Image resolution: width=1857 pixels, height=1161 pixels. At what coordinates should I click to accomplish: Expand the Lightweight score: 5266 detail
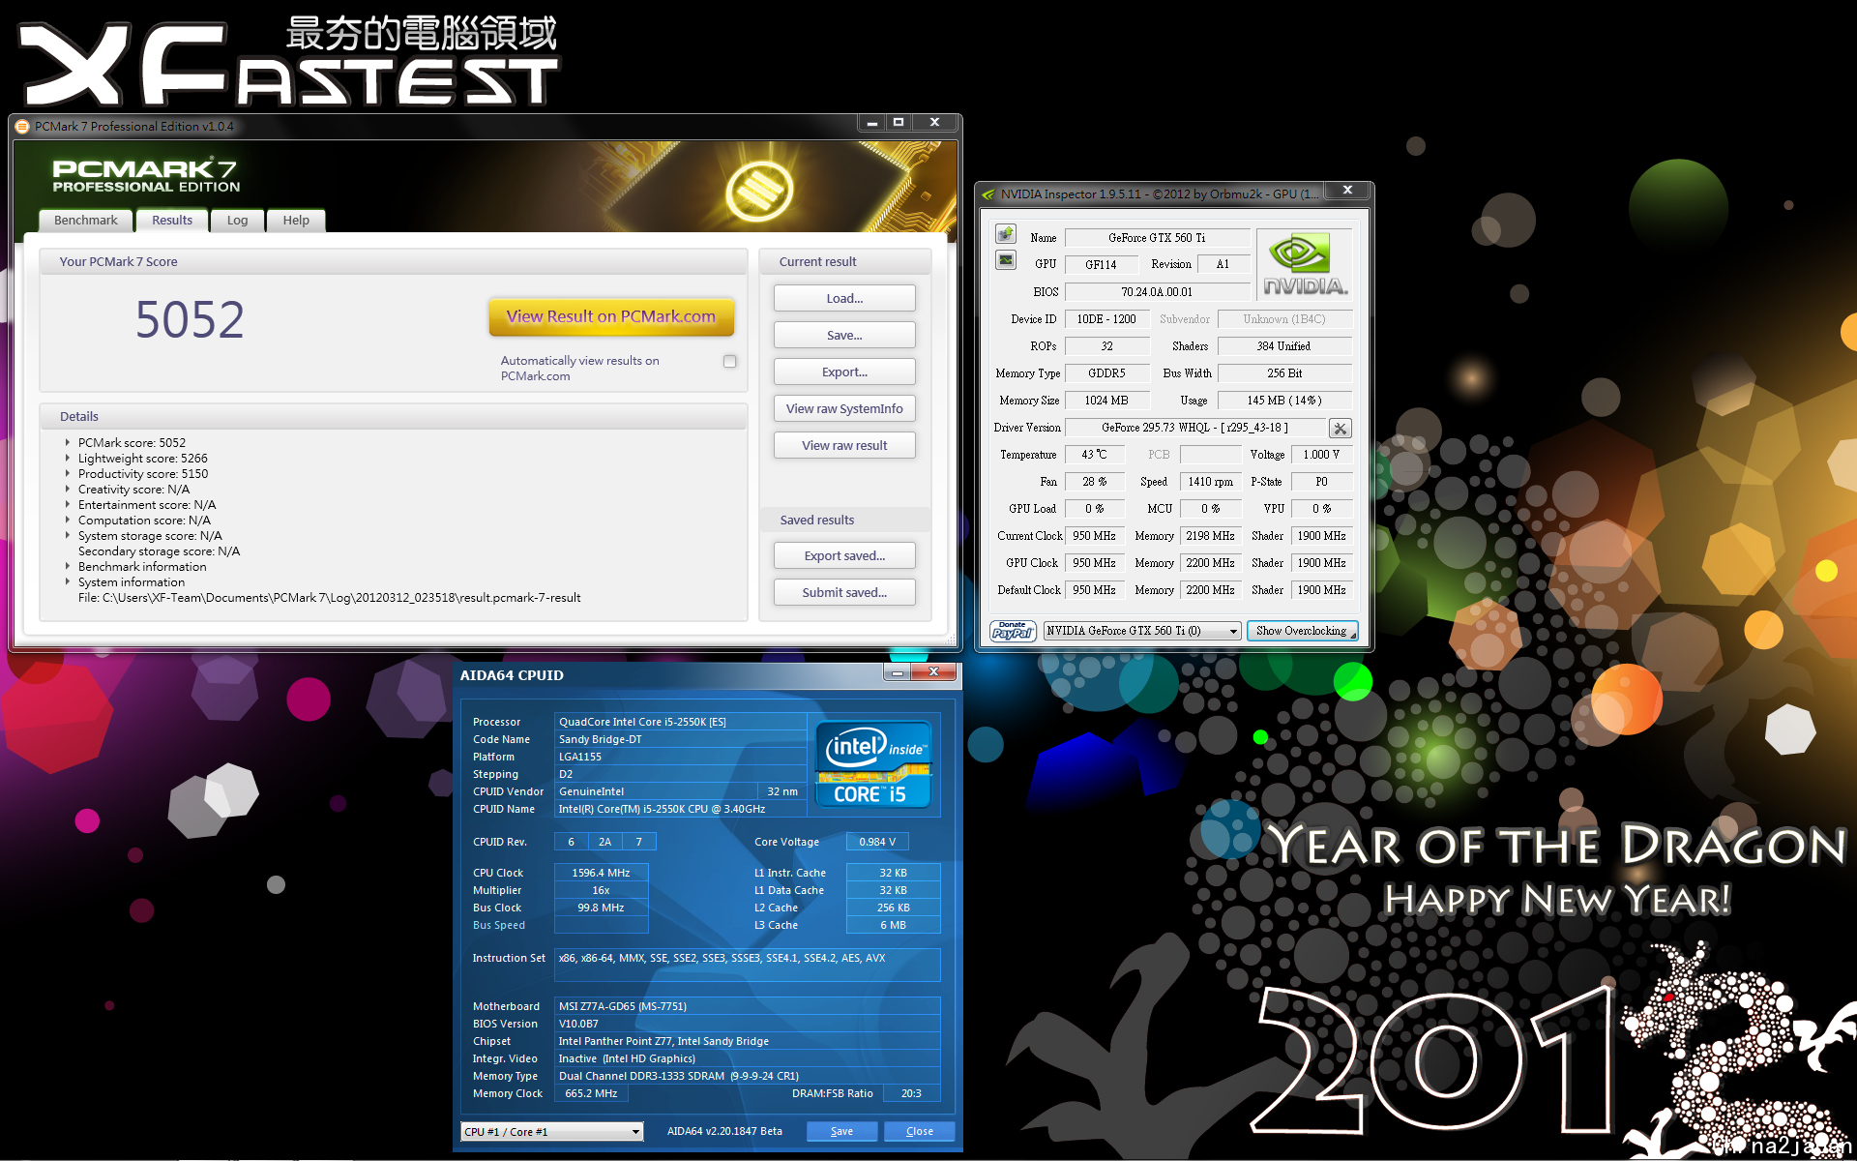pyautogui.click(x=68, y=458)
